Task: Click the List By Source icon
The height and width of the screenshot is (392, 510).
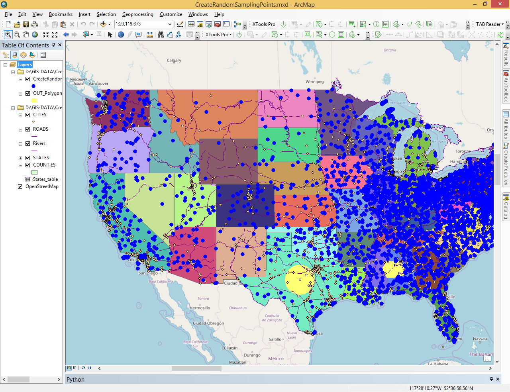Action: 15,55
